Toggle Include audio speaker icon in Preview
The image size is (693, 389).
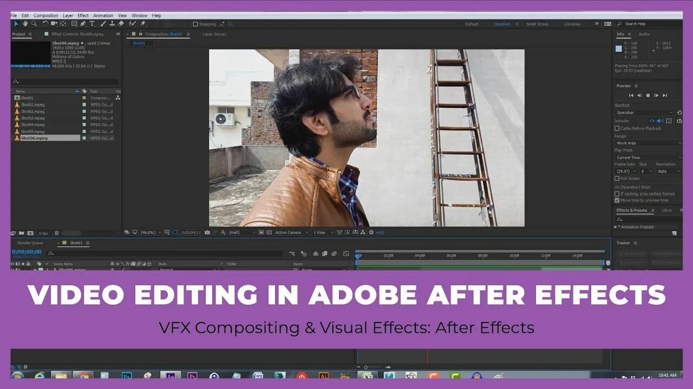coord(660,120)
